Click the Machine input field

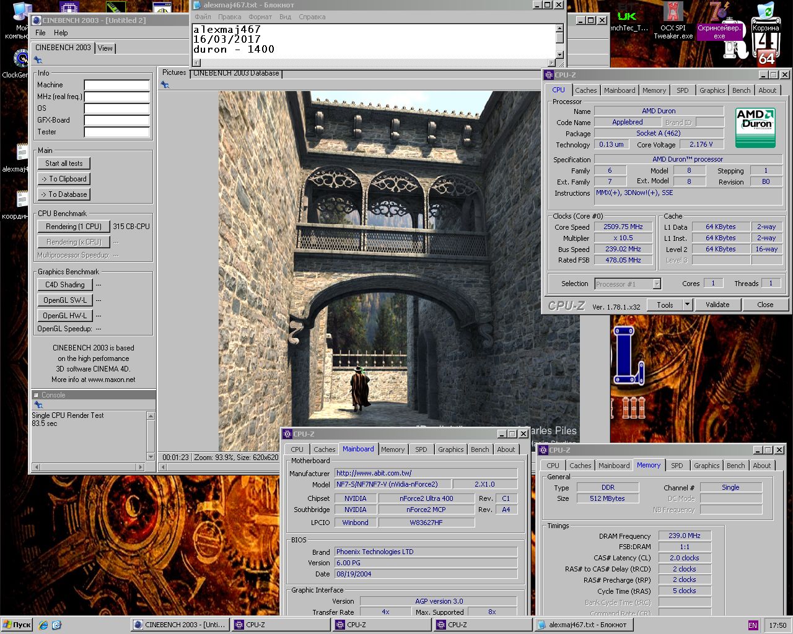pyautogui.click(x=117, y=85)
